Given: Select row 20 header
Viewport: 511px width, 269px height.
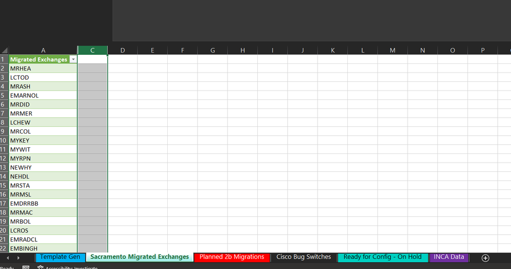Looking at the screenshot, I should pos(4,230).
